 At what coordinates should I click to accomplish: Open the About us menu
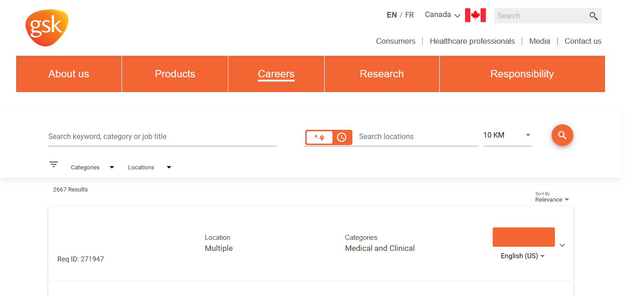pyautogui.click(x=69, y=74)
